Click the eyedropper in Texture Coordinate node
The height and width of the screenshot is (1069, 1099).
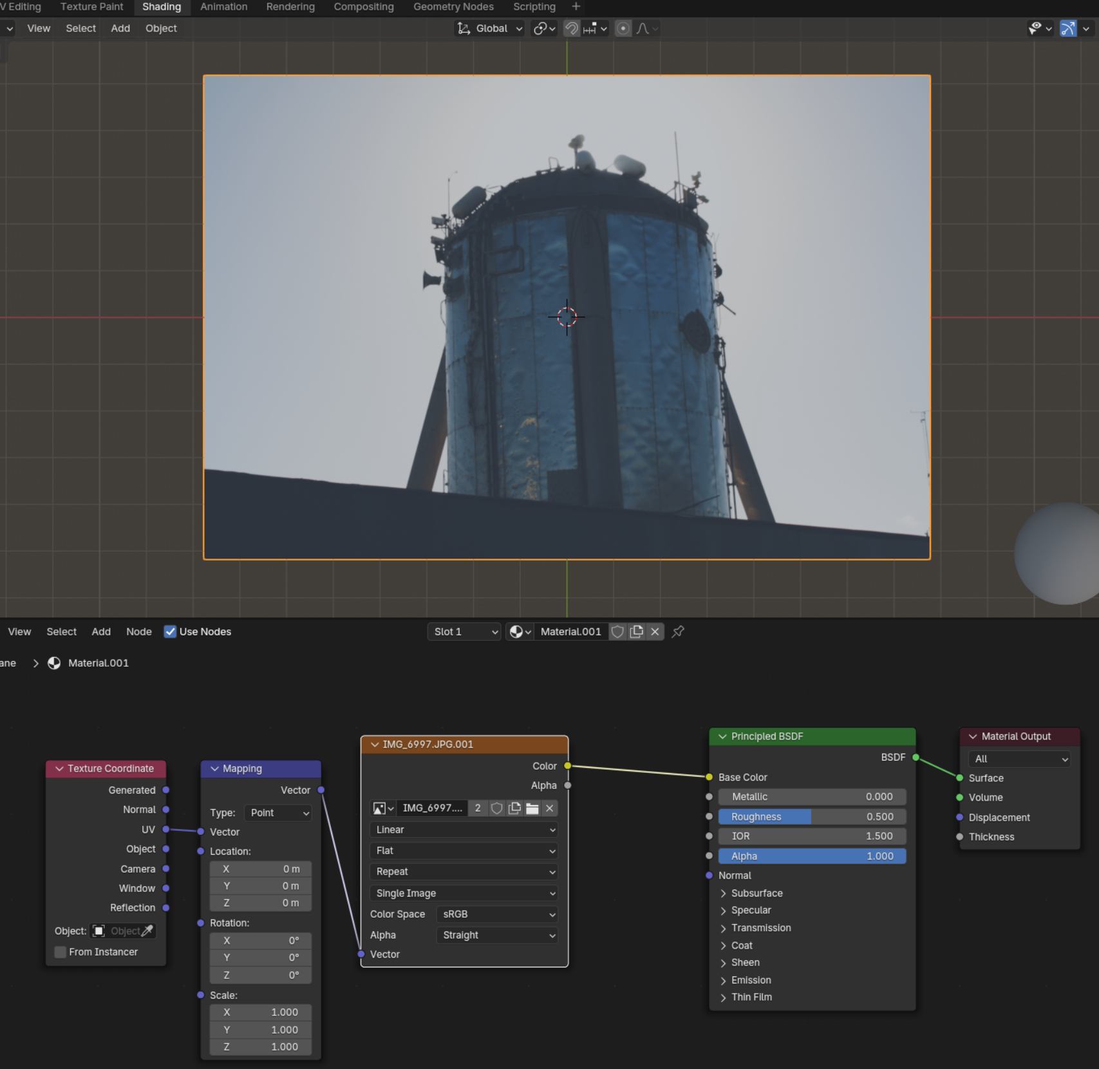(x=147, y=931)
